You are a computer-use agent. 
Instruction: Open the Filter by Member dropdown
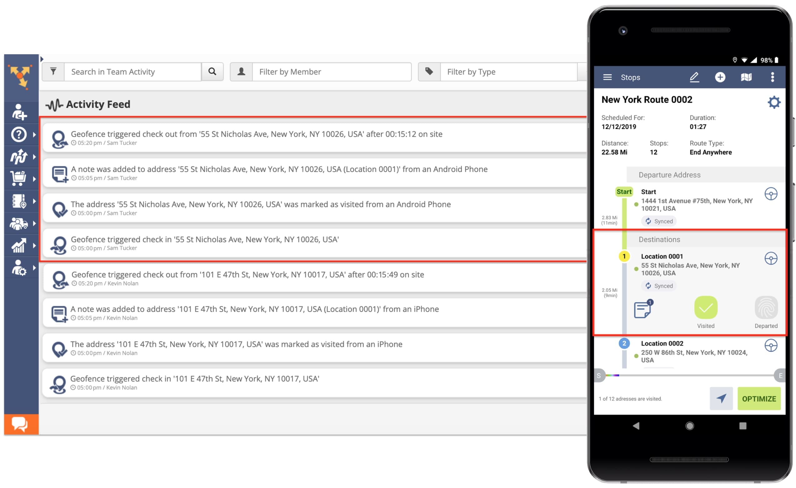pyautogui.click(x=331, y=72)
